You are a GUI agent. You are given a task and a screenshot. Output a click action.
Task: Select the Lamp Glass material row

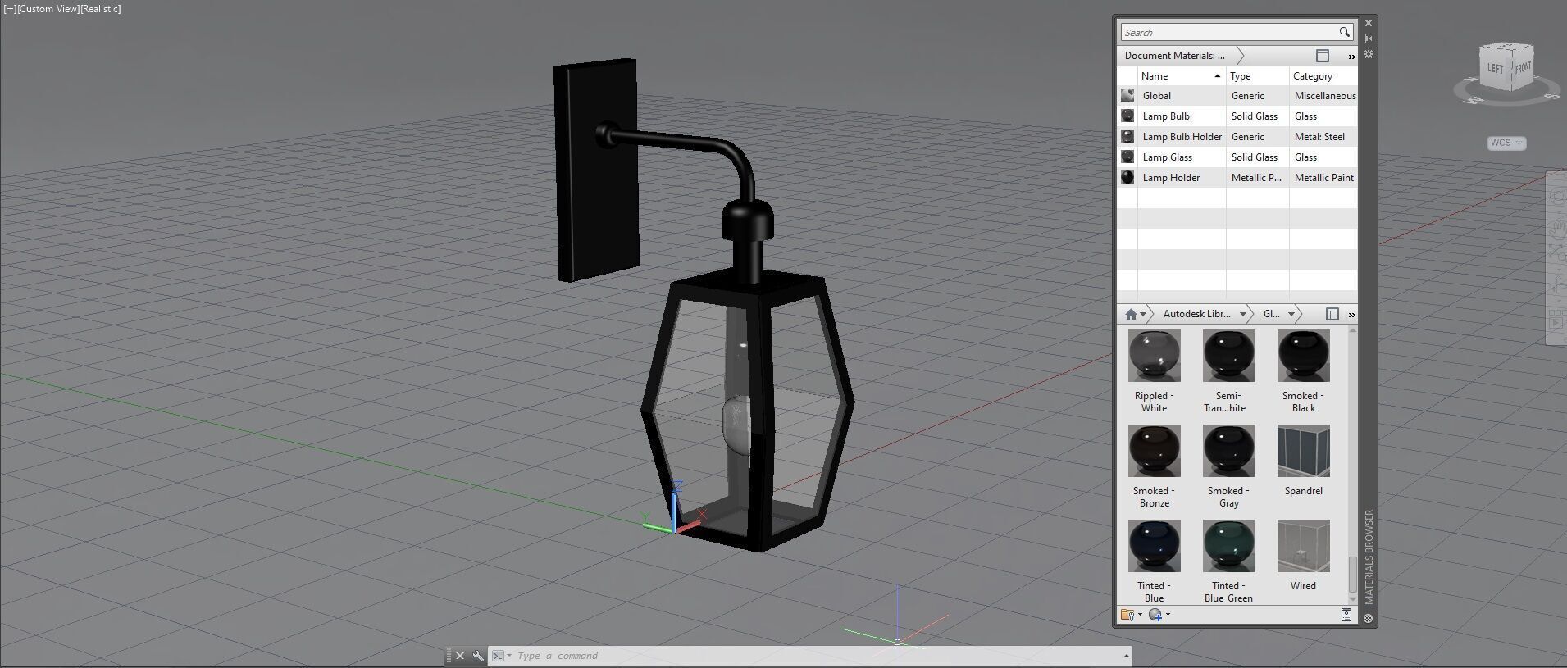(x=1237, y=157)
